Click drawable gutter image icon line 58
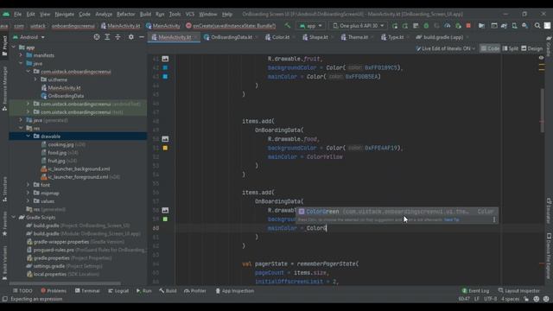Screen dimensions: 553x311 (165, 210)
